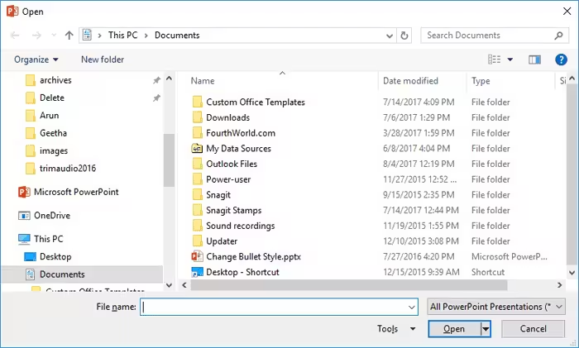Click the Refresh icon in address bar
The height and width of the screenshot is (348, 579).
click(x=404, y=36)
